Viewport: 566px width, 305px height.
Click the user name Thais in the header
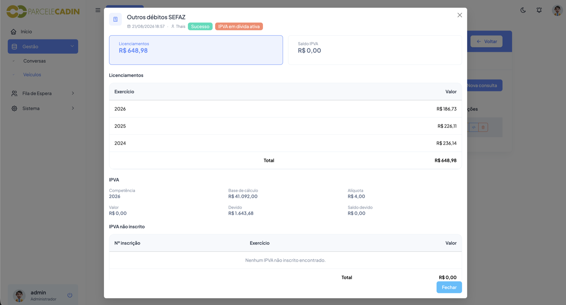180,27
